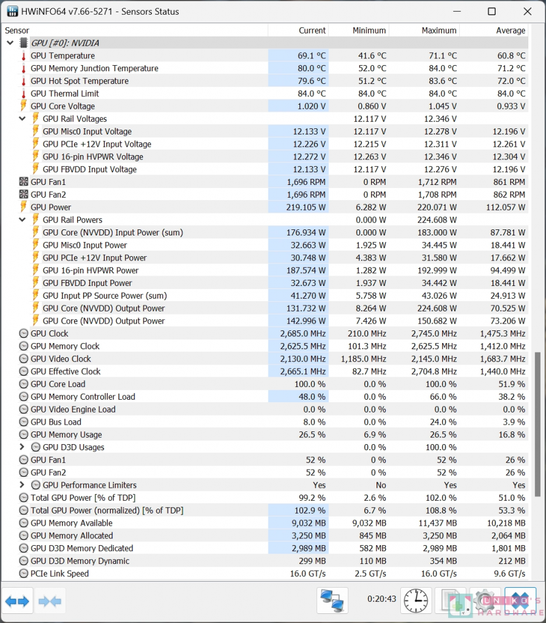The width and height of the screenshot is (546, 623).
Task: Click the 219.105 W current GPU Power value
Action: tap(305, 207)
